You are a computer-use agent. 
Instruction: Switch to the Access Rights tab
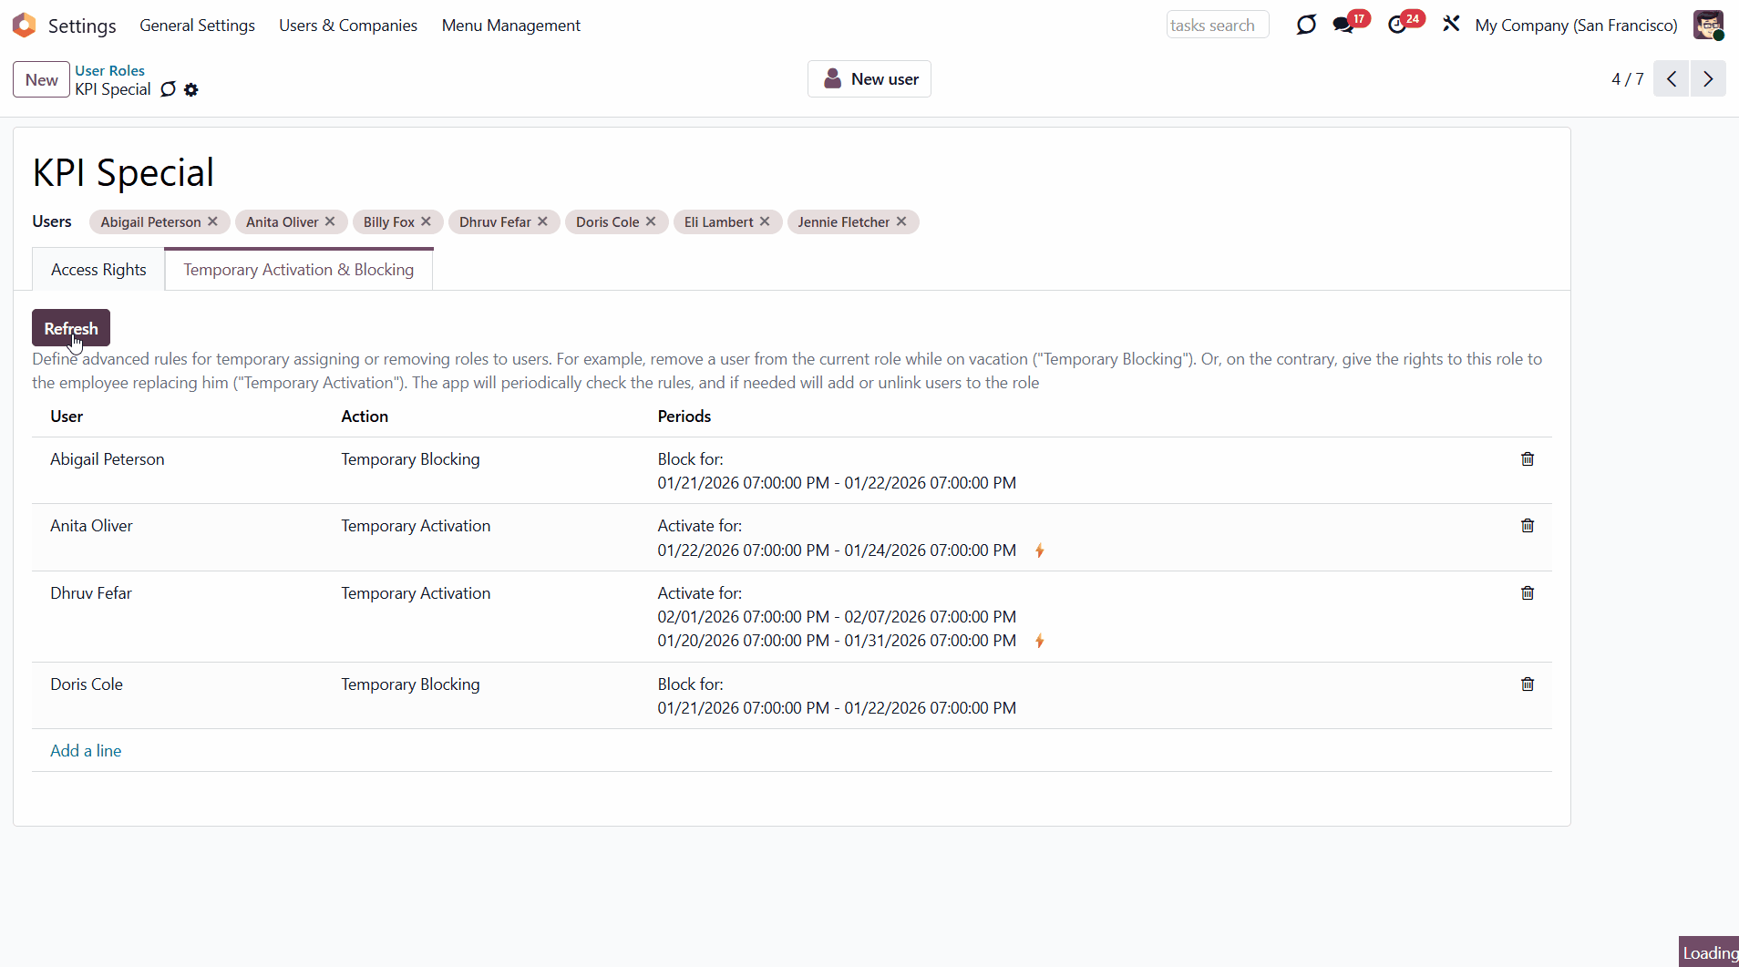(98, 270)
